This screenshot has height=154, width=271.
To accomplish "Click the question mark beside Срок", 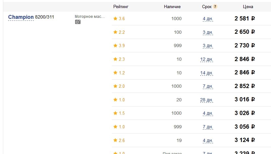I will tap(215, 6).
